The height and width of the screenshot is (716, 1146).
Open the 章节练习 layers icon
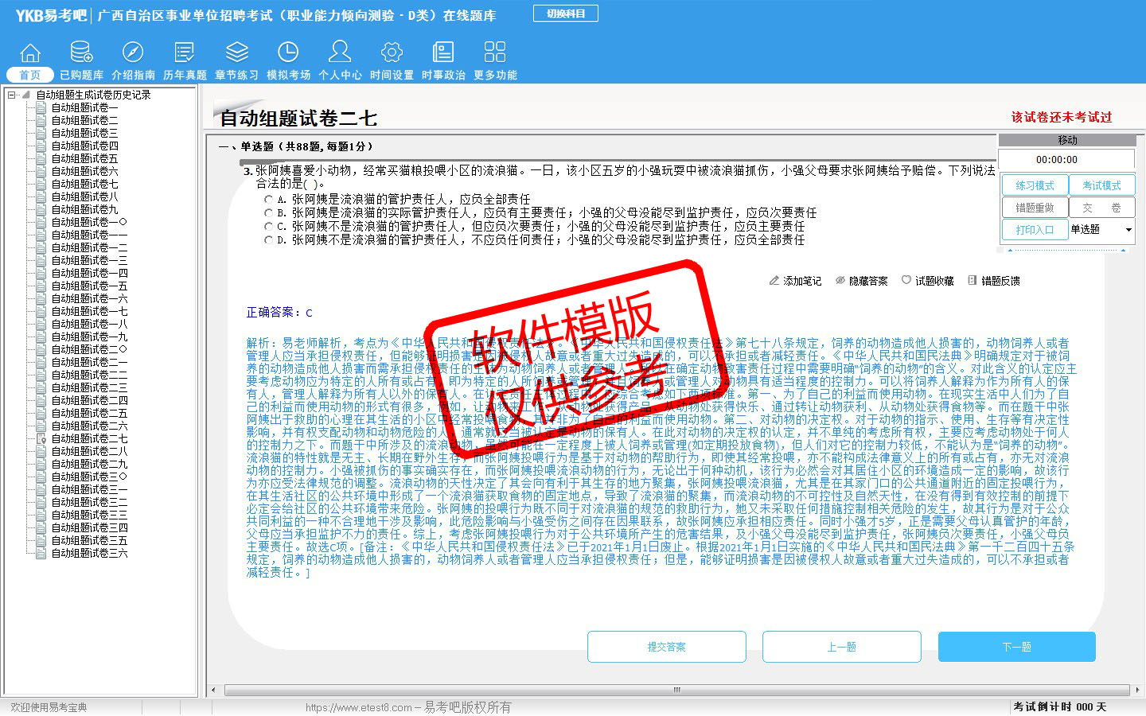tap(236, 53)
